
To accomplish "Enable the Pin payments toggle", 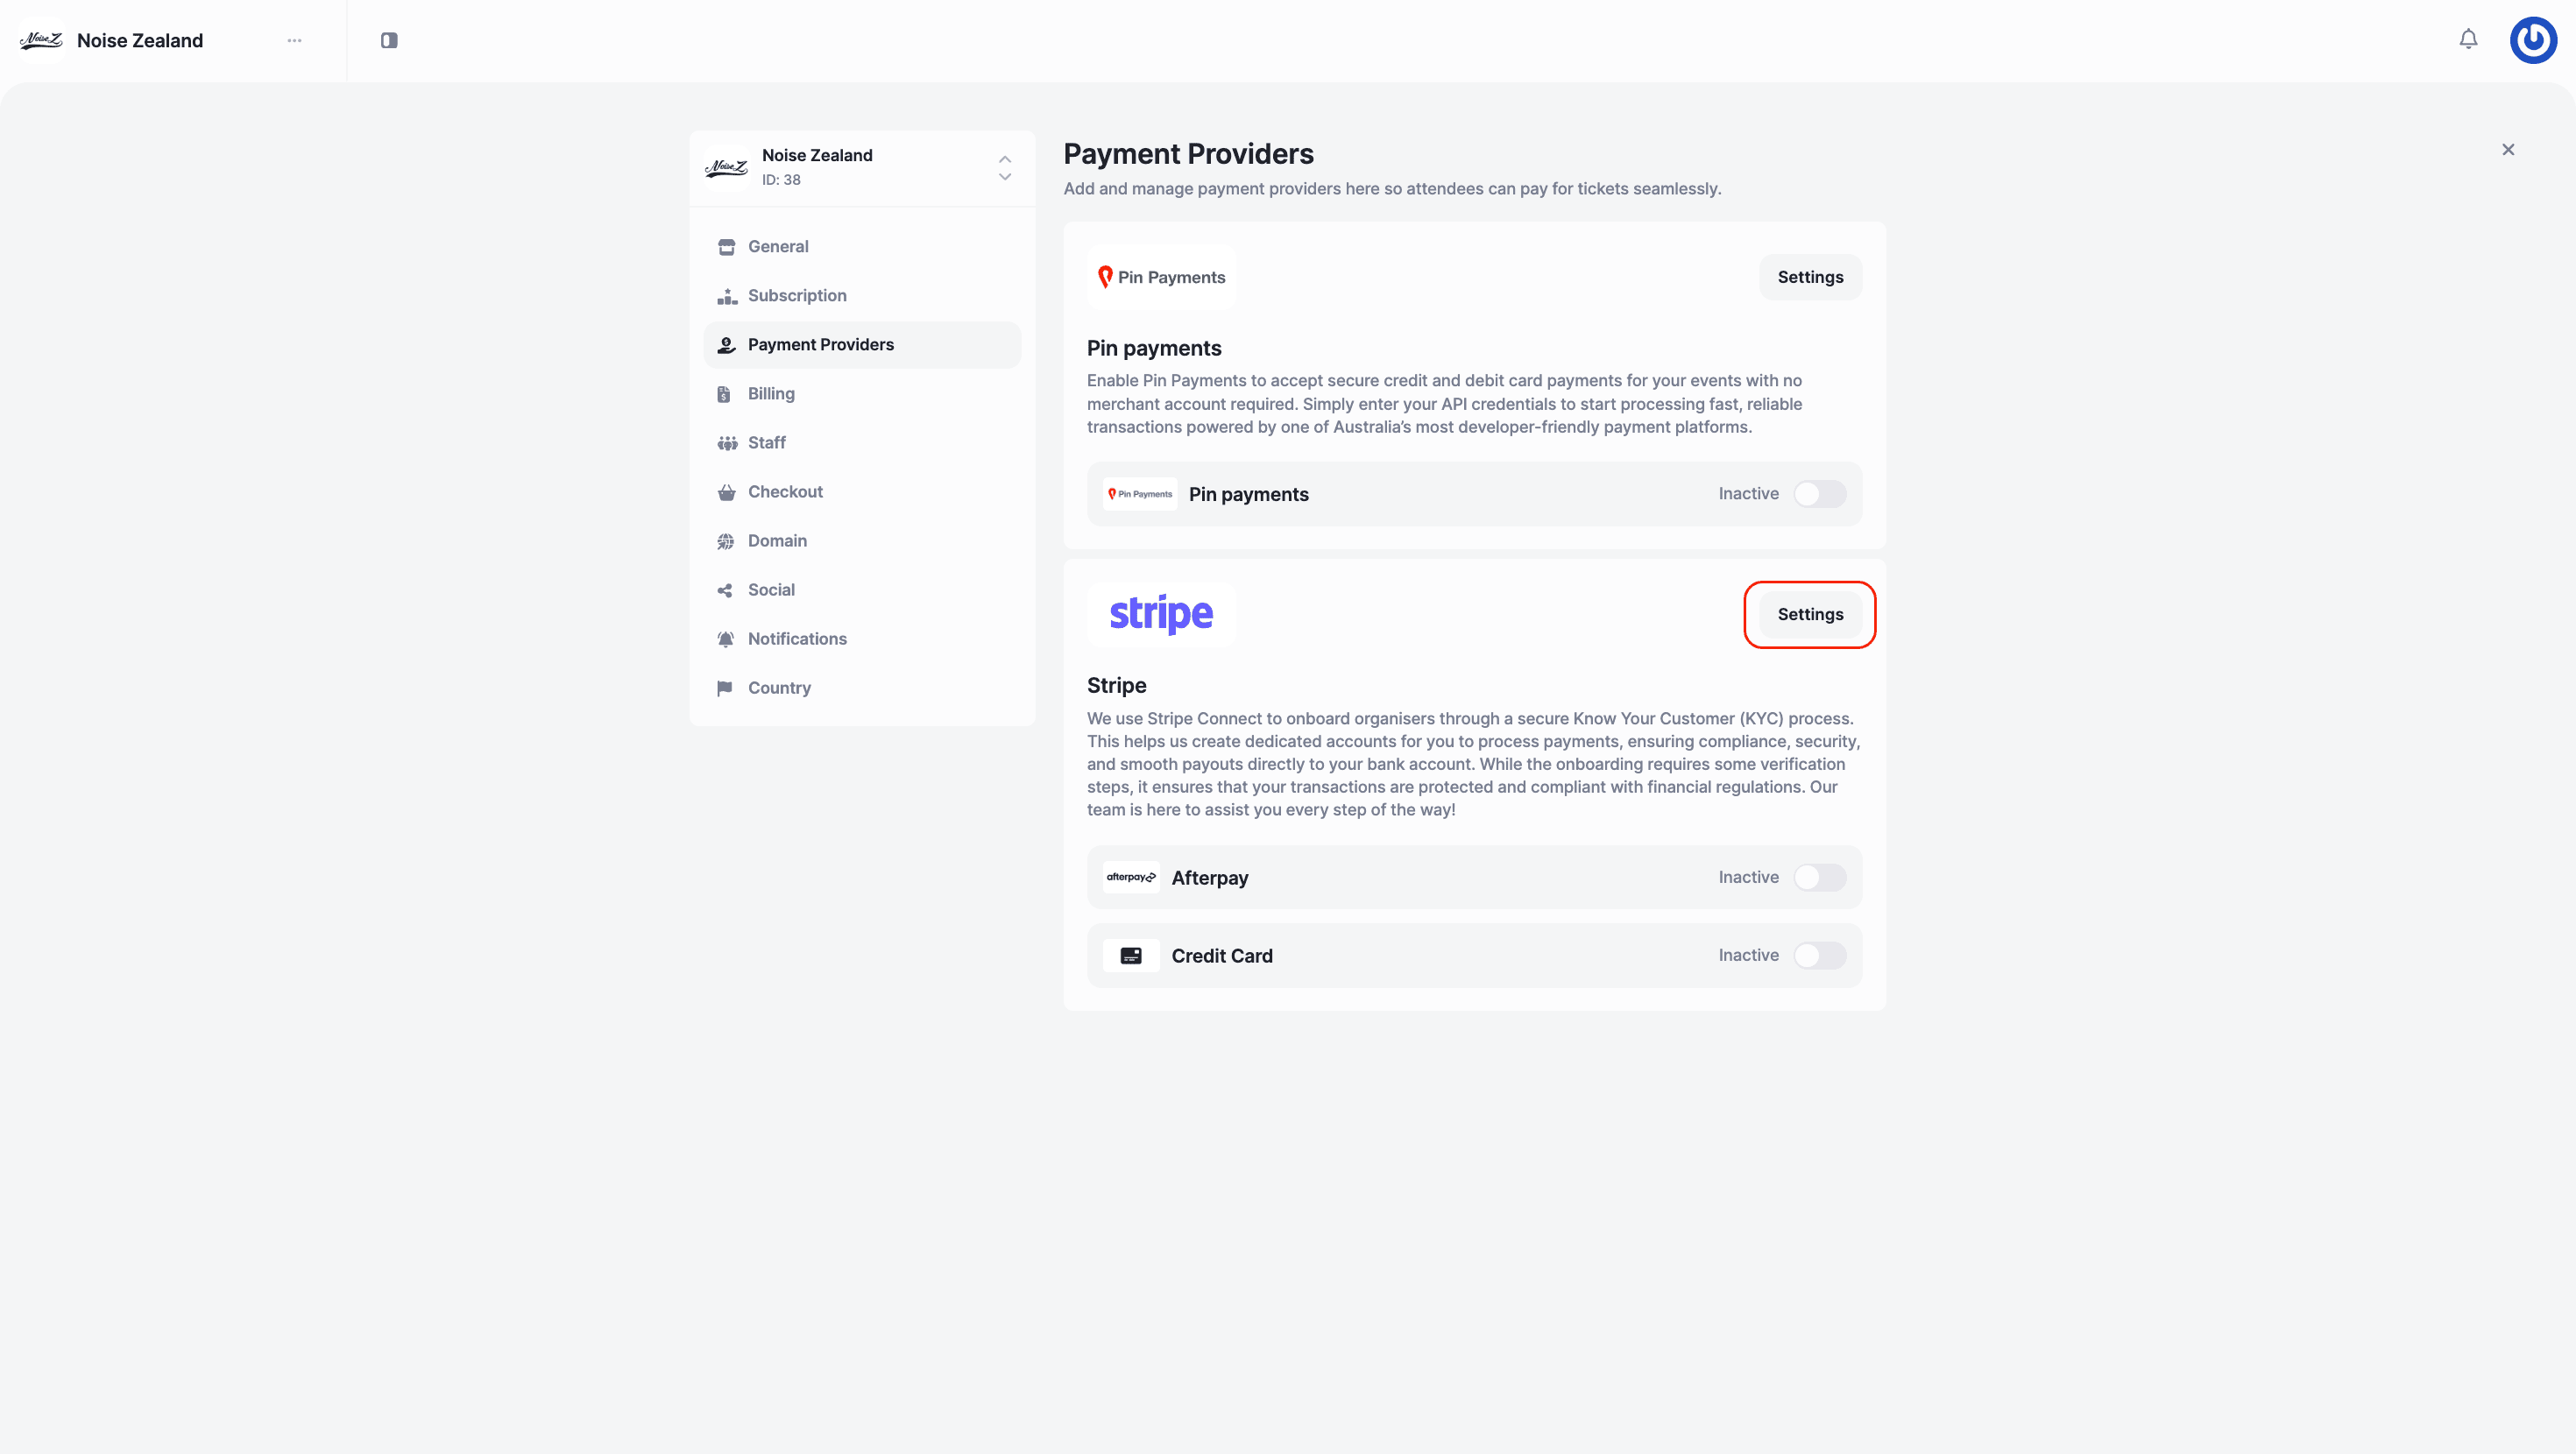I will tap(1818, 494).
